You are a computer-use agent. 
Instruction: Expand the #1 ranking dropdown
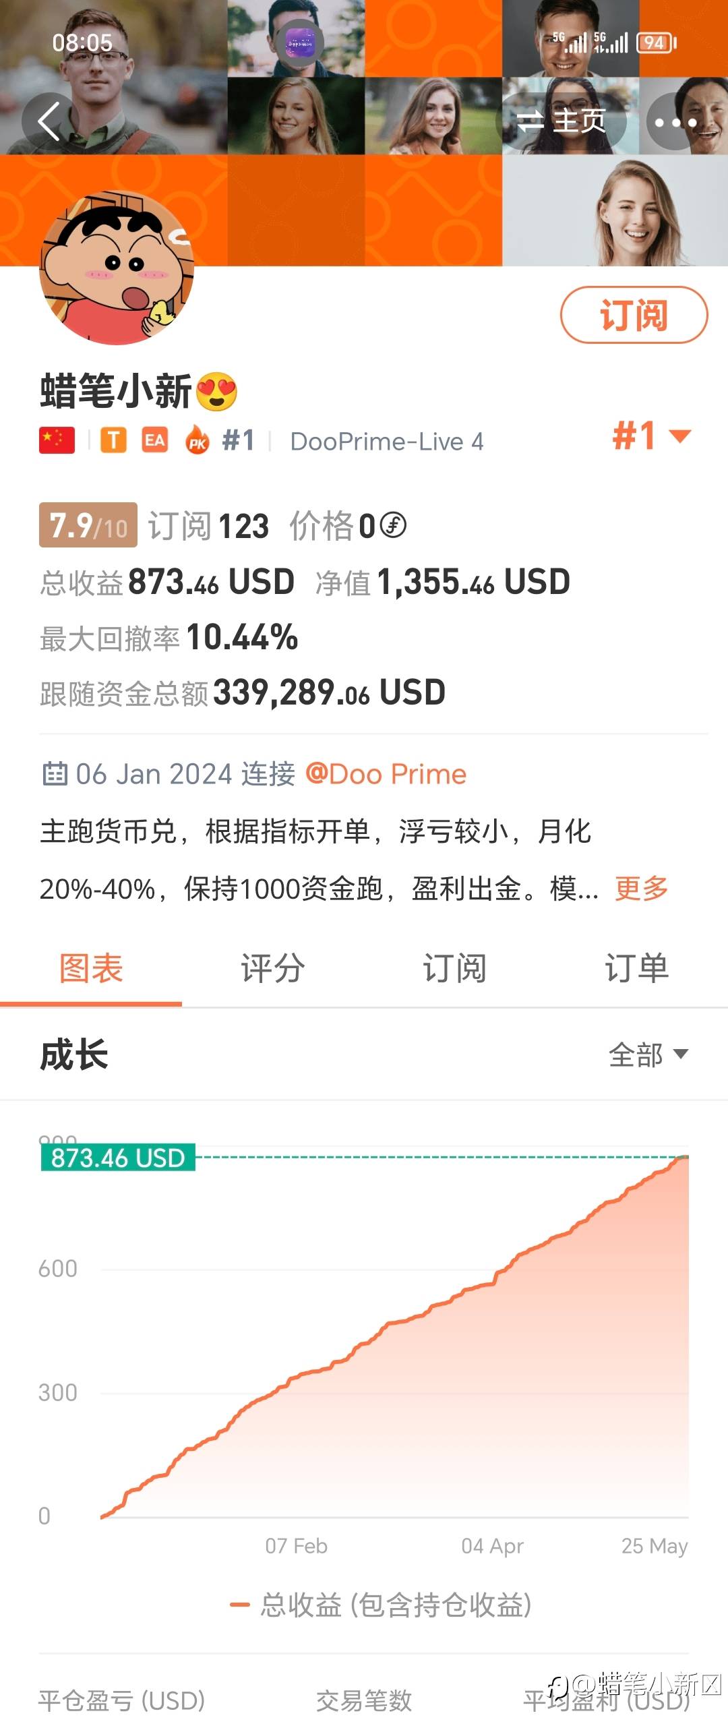click(x=652, y=436)
